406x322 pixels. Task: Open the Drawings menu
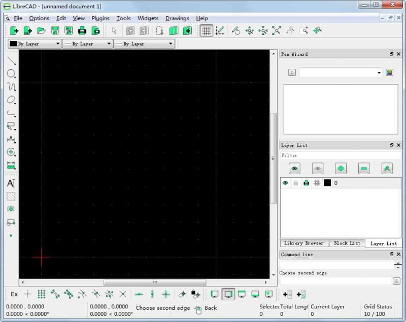pos(177,18)
